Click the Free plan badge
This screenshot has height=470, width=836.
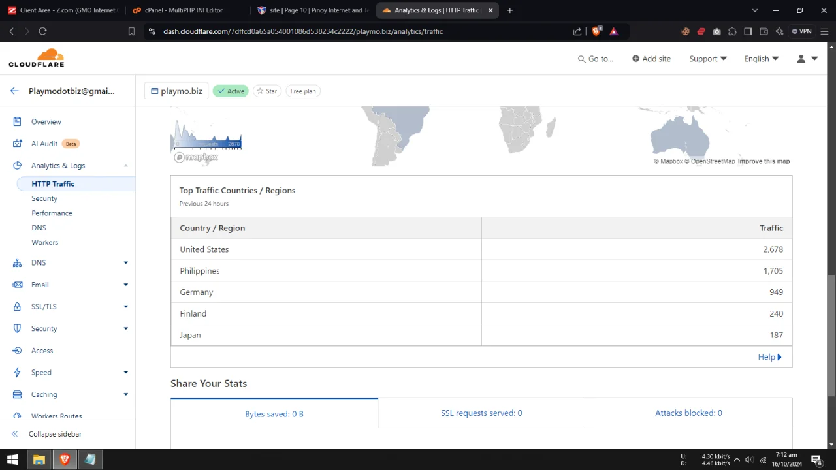pos(303,91)
